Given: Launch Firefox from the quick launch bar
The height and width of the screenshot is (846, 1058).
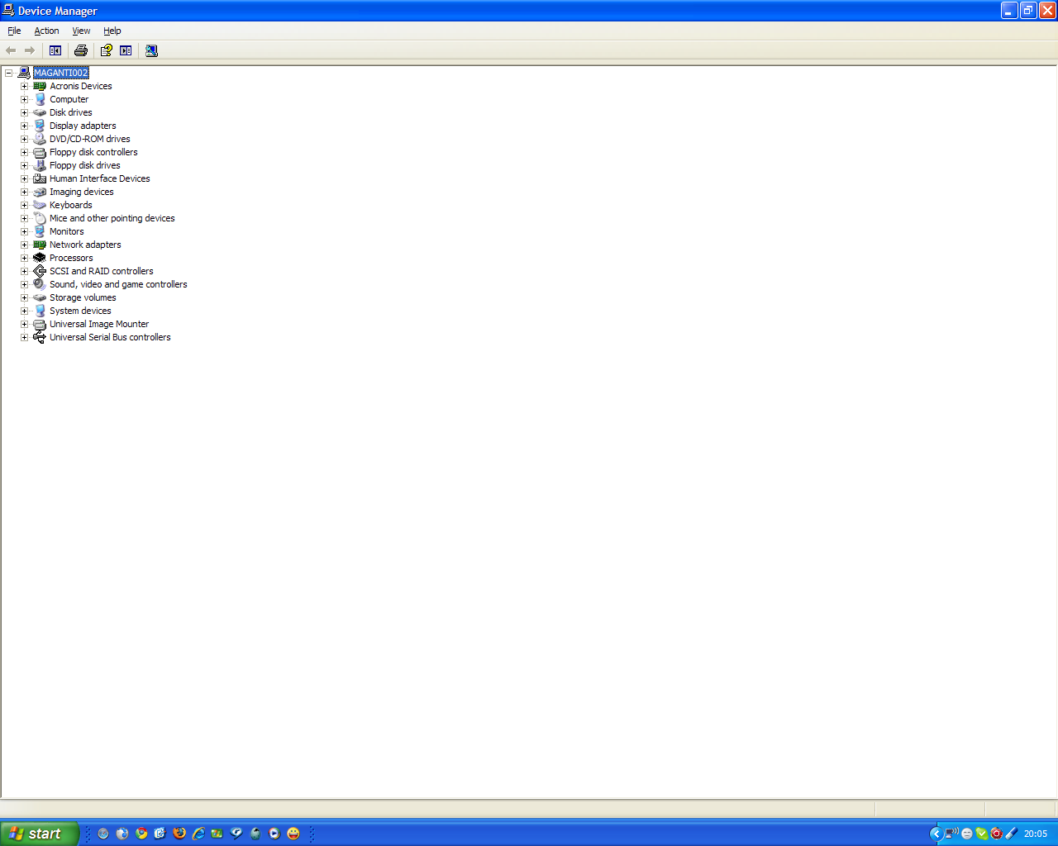Looking at the screenshot, I should click(x=179, y=834).
